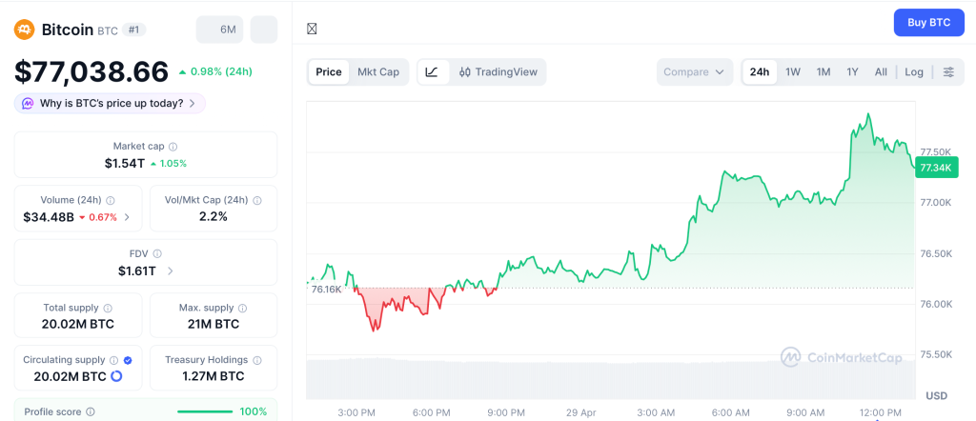This screenshot has width=976, height=421.
Task: Expand the Volume (24h) details chevron
Action: [x=128, y=217]
